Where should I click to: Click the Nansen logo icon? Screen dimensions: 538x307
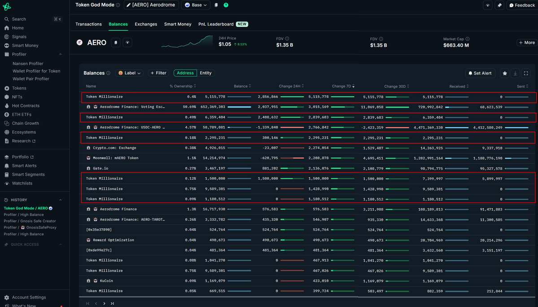pos(7,6)
